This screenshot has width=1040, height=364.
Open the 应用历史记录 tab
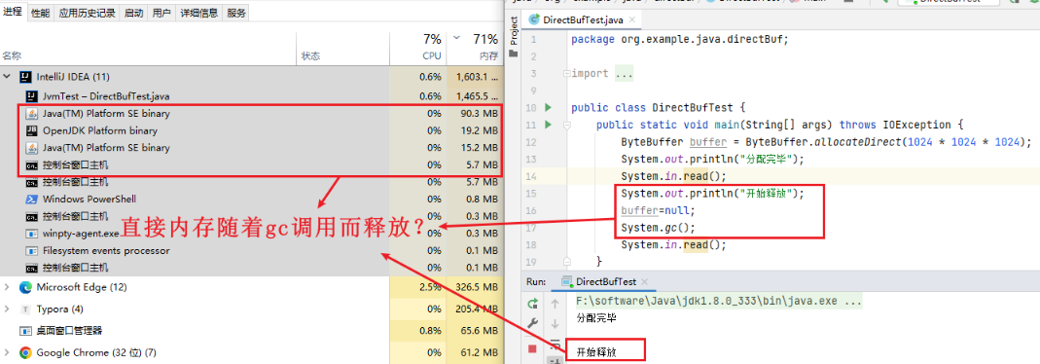pos(87,13)
